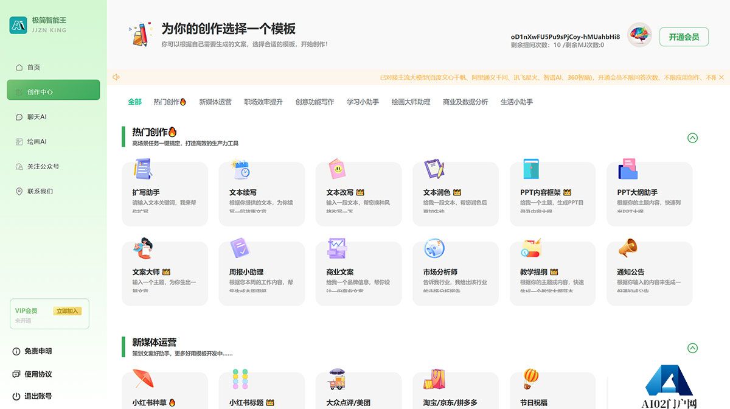Switch to 绘画大师助理 tab
Viewport: 730px width, 409px height.
[x=411, y=102]
